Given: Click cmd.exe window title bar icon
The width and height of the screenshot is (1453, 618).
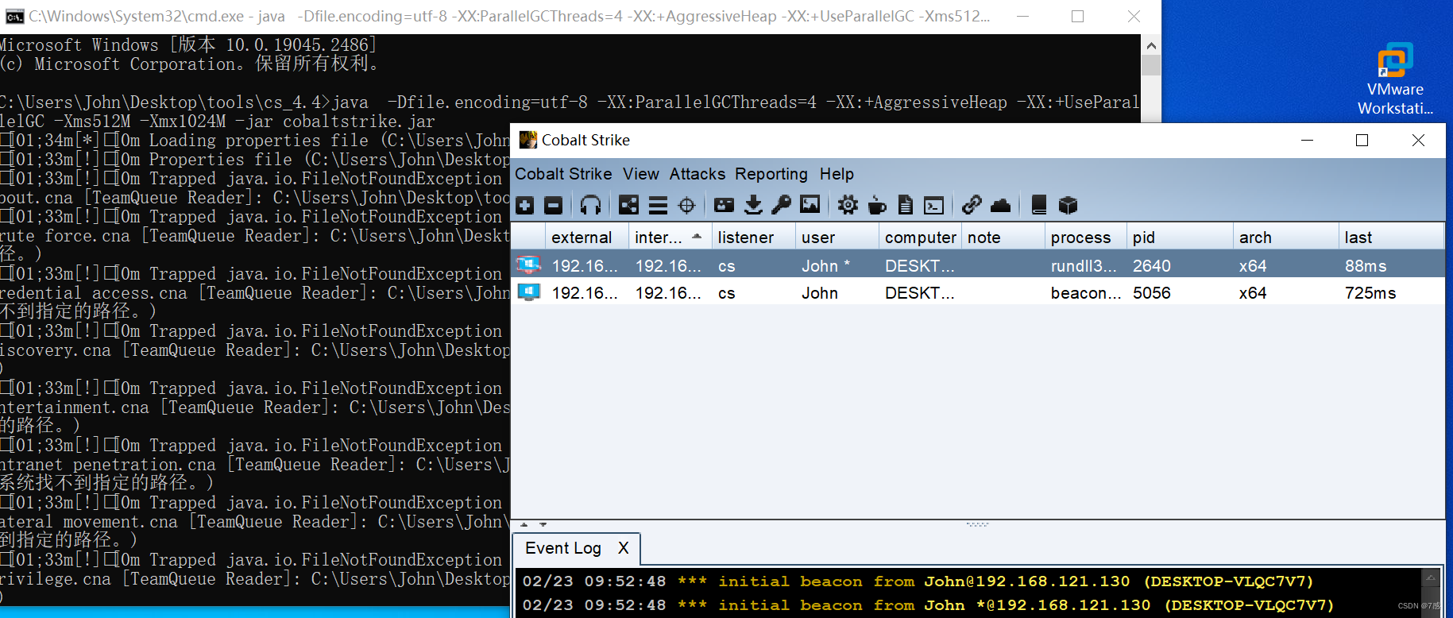Looking at the screenshot, I should [14, 17].
